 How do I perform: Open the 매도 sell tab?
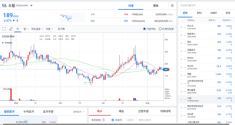[x=121, y=112]
